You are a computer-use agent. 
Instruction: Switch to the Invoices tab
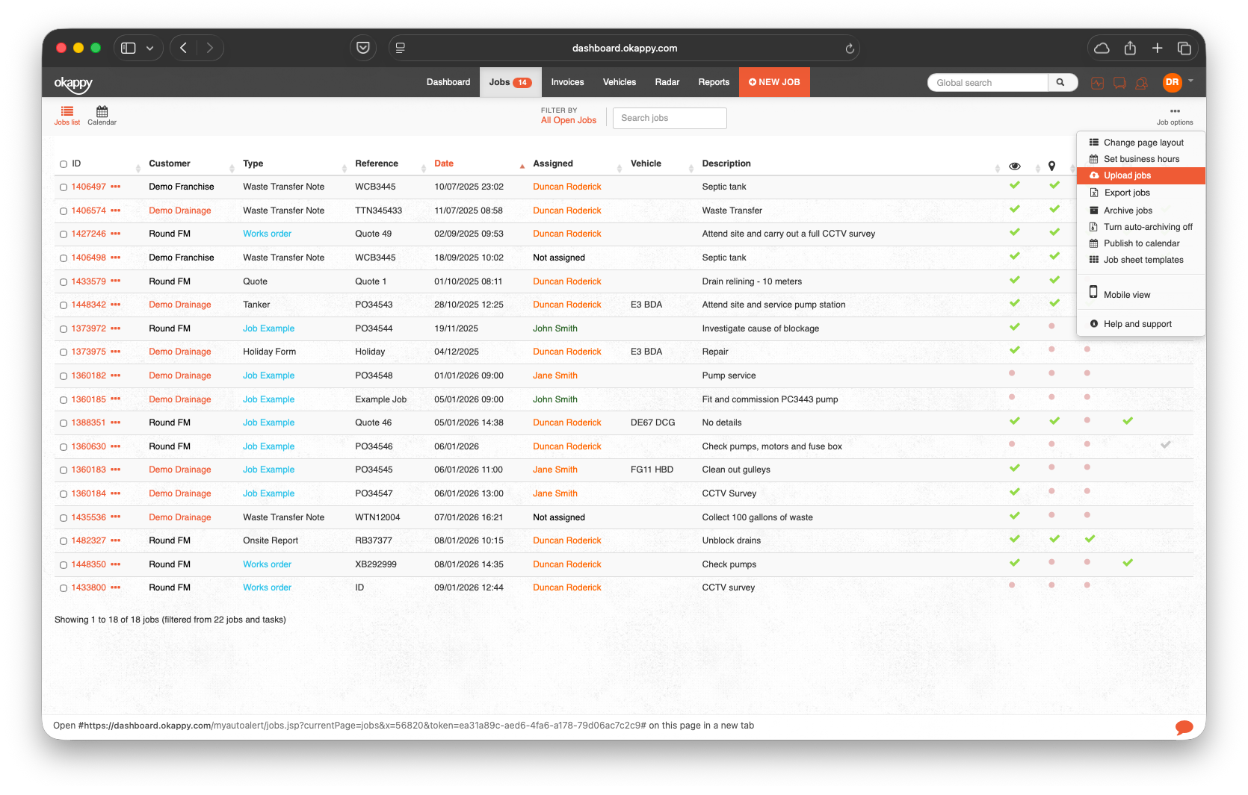(567, 82)
